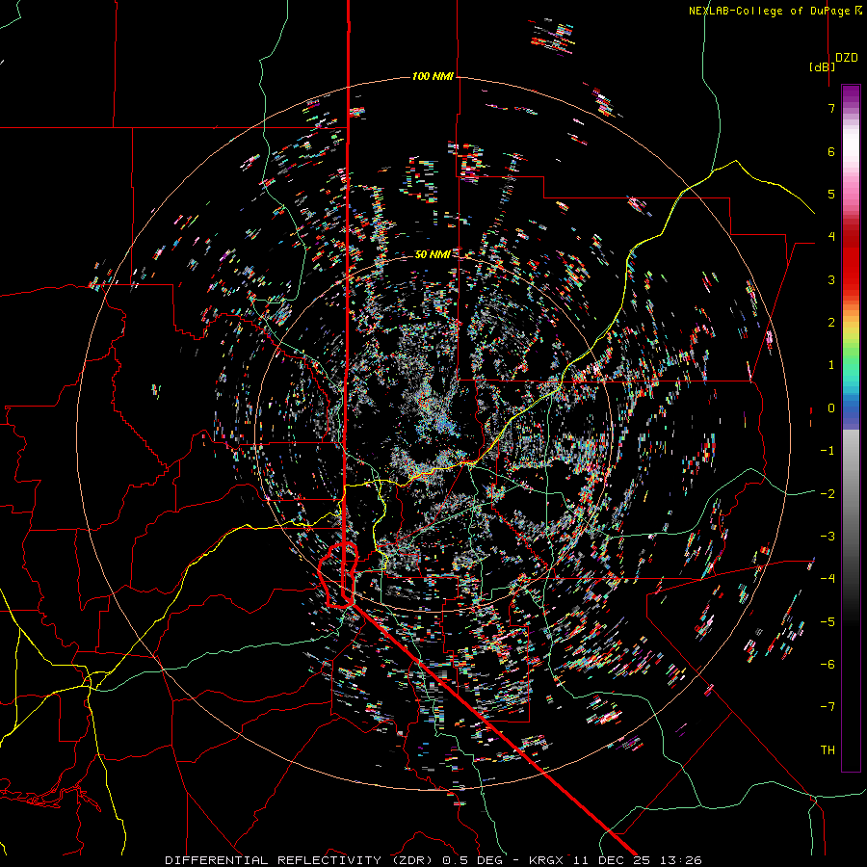Click the Differential Reflectivity product caption
The width and height of the screenshot is (867, 867).
tap(433, 860)
